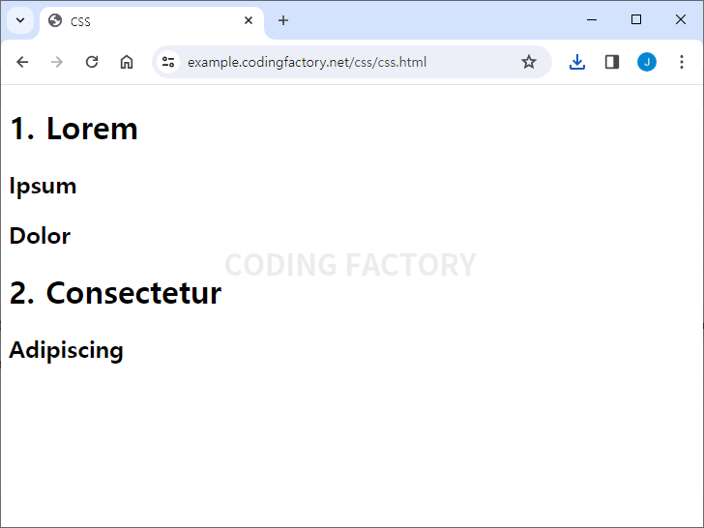This screenshot has width=704, height=528.
Task: Expand the tab search dropdown
Action: (19, 20)
